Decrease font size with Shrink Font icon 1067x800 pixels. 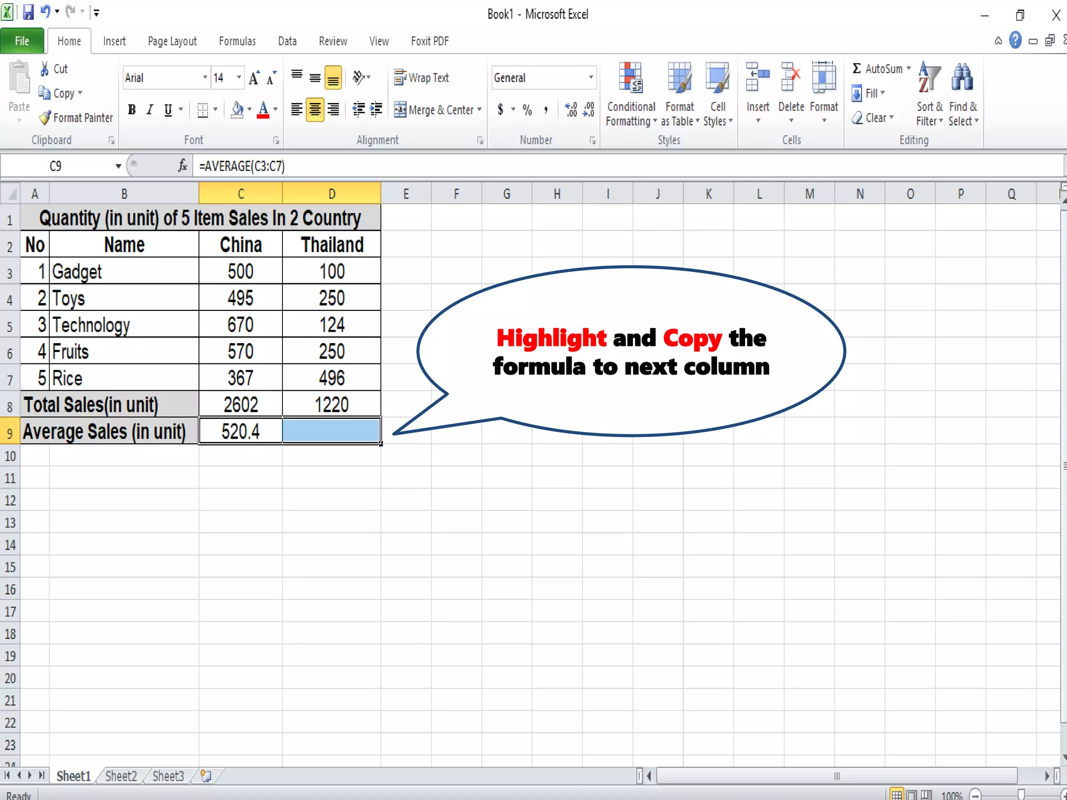pyautogui.click(x=271, y=78)
